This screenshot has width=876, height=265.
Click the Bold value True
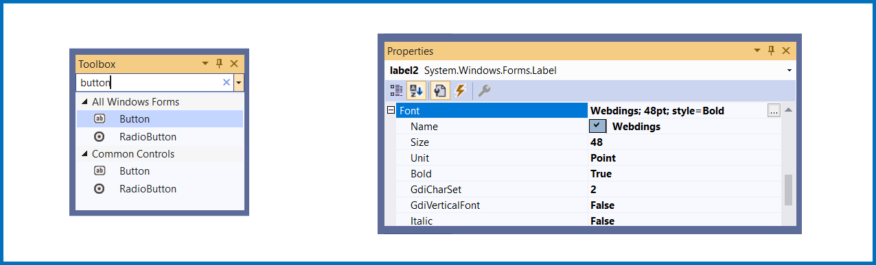pos(601,174)
